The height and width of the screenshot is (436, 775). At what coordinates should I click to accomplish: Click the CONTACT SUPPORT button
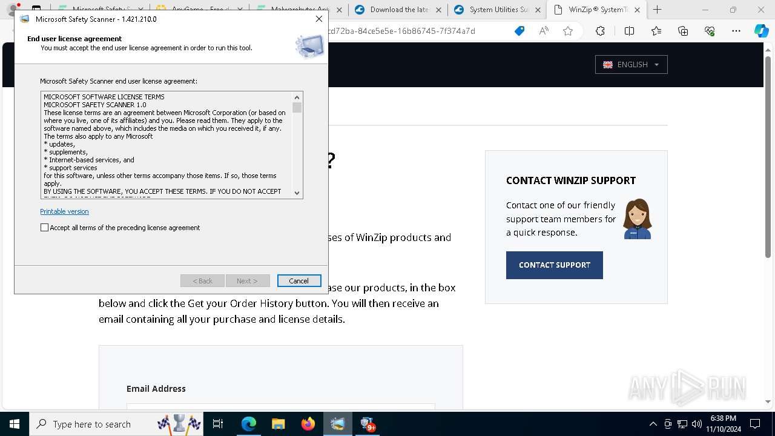(x=555, y=265)
